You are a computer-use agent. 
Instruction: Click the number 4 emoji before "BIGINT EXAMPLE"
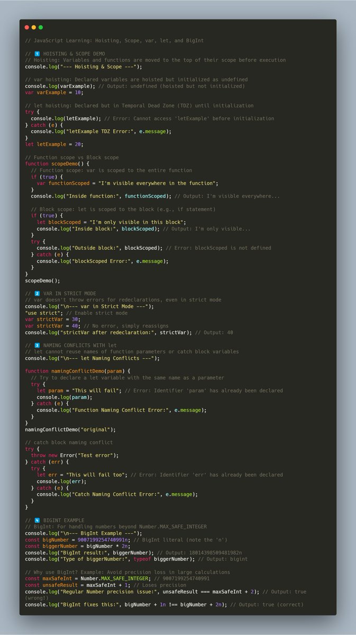37,520
